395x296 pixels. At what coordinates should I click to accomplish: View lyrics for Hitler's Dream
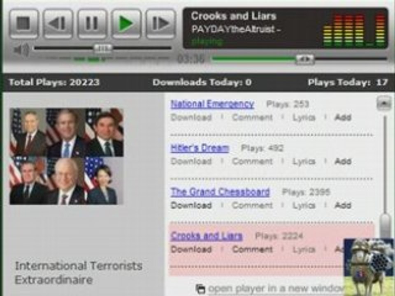[x=304, y=161]
